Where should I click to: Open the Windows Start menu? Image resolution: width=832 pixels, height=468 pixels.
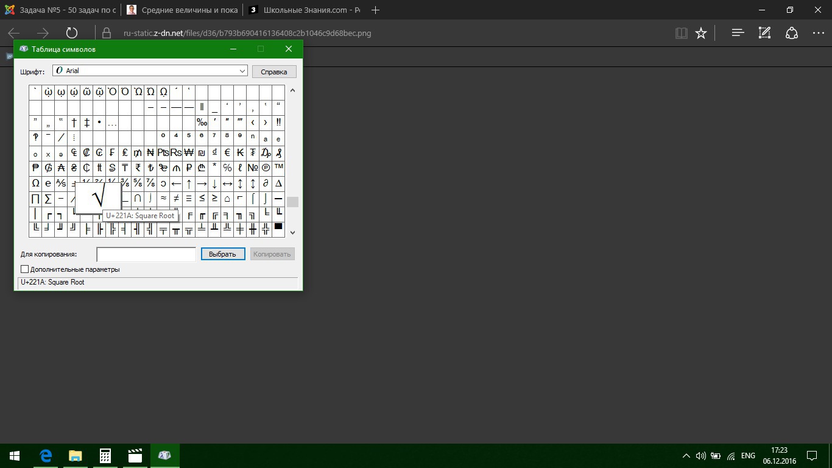15,456
